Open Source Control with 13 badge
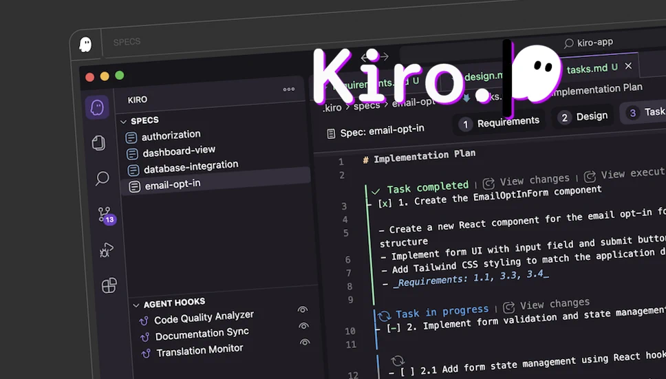The image size is (666, 379). tap(107, 215)
